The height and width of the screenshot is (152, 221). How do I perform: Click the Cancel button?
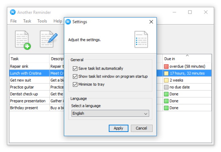[x=142, y=128]
